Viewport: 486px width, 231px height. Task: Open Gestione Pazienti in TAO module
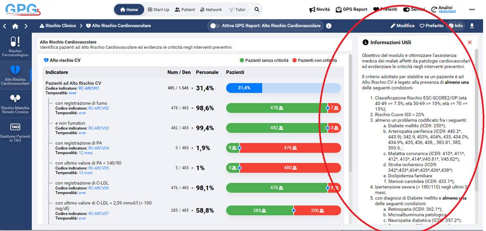click(15, 133)
